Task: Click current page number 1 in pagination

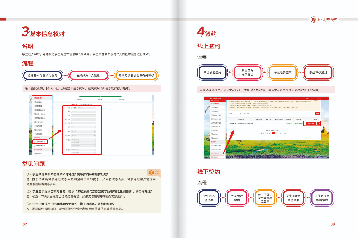Action: [274, 133]
